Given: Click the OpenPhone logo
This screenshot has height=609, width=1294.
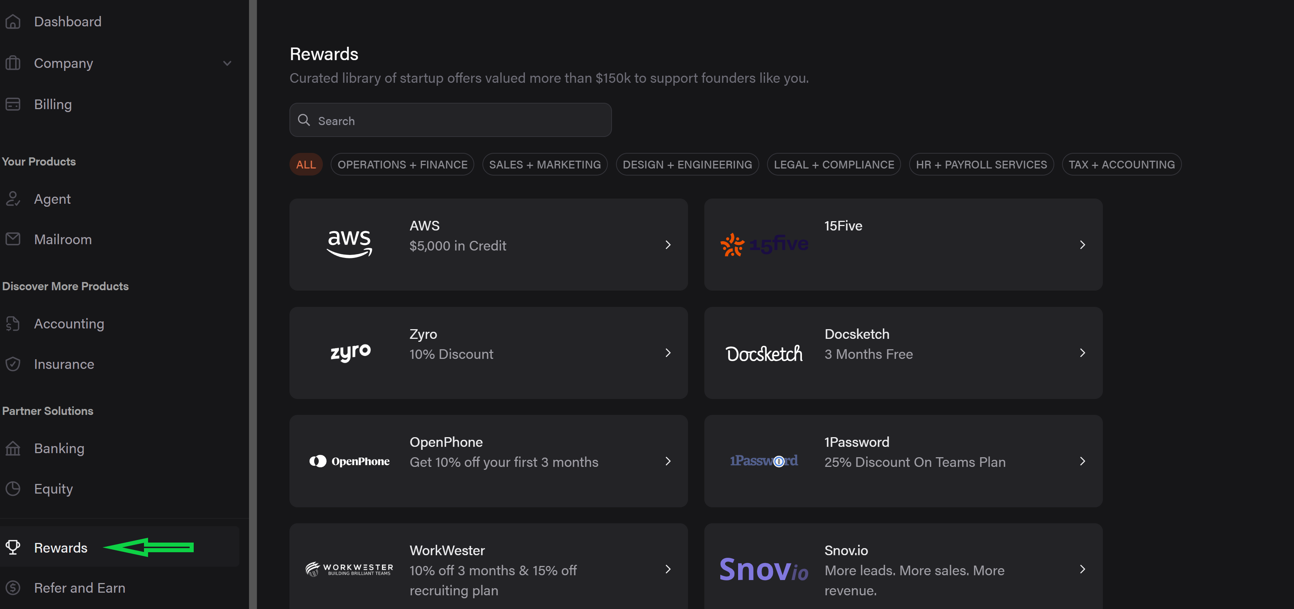Looking at the screenshot, I should click(x=350, y=461).
